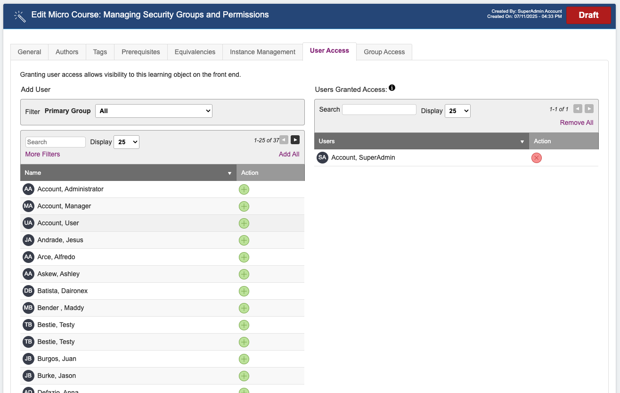The image size is (620, 393).
Task: Select the name Arce, Alfredo
Action: point(56,257)
